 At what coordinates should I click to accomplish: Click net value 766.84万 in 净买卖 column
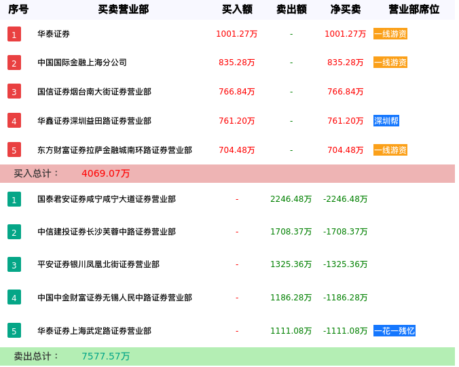click(345, 92)
